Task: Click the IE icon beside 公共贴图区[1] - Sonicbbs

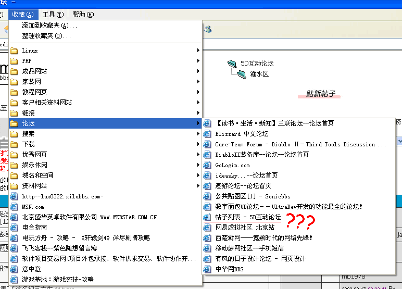Action: point(207,196)
